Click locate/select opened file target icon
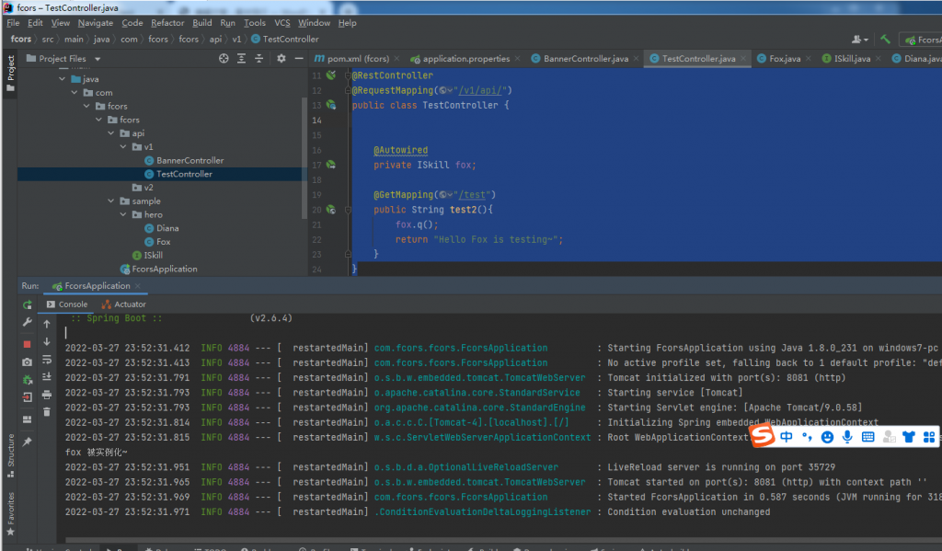 point(224,58)
